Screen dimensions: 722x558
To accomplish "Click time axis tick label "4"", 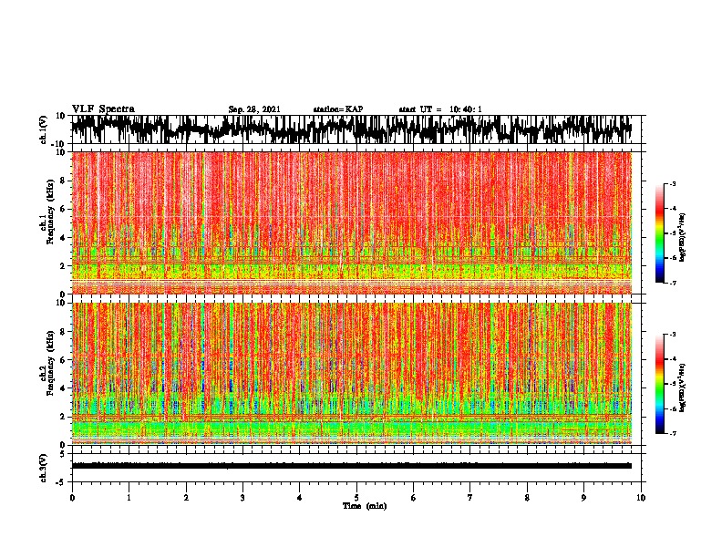I will pos(300,498).
